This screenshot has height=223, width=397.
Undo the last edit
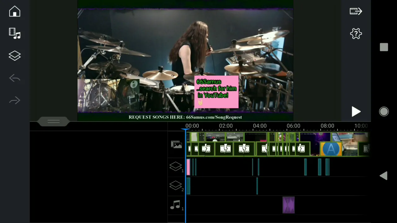15,78
